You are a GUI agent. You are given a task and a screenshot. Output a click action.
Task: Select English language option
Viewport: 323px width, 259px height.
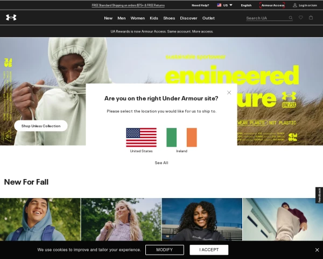point(246,5)
